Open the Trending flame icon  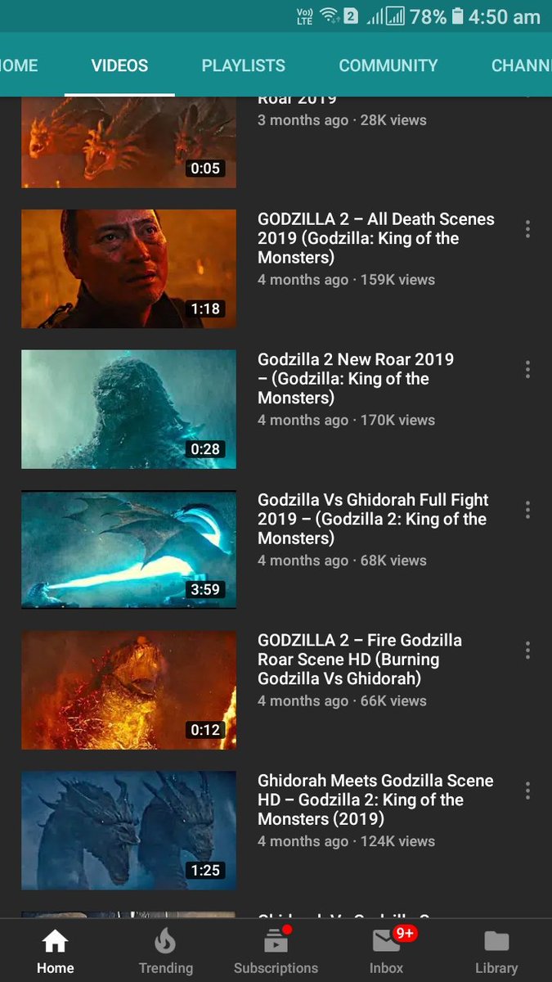pyautogui.click(x=165, y=953)
